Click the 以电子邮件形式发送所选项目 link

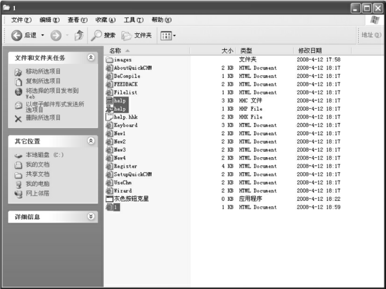pyautogui.click(x=55, y=107)
